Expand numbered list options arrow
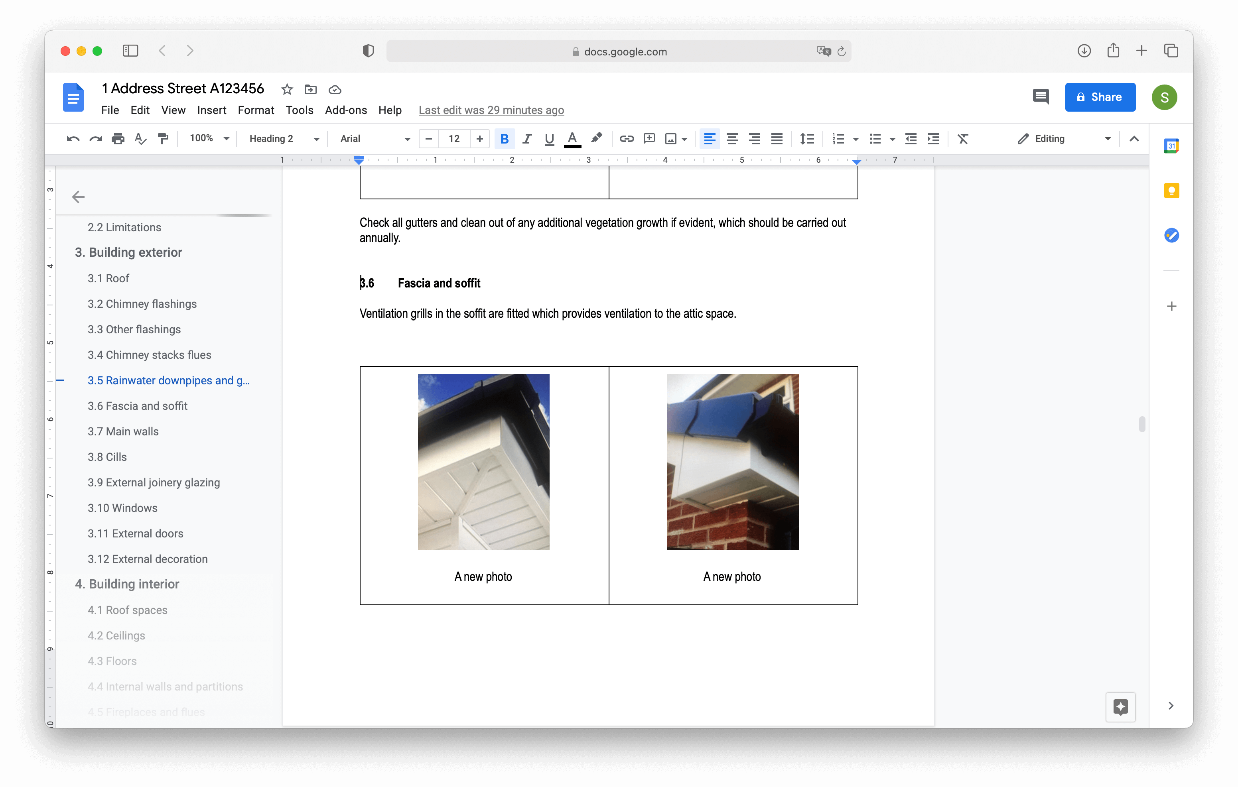The width and height of the screenshot is (1238, 787). pyautogui.click(x=856, y=139)
